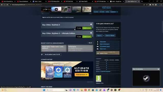Click the Full controller support gamepad icon
This screenshot has height=92, width=163.
[x=98, y=47]
